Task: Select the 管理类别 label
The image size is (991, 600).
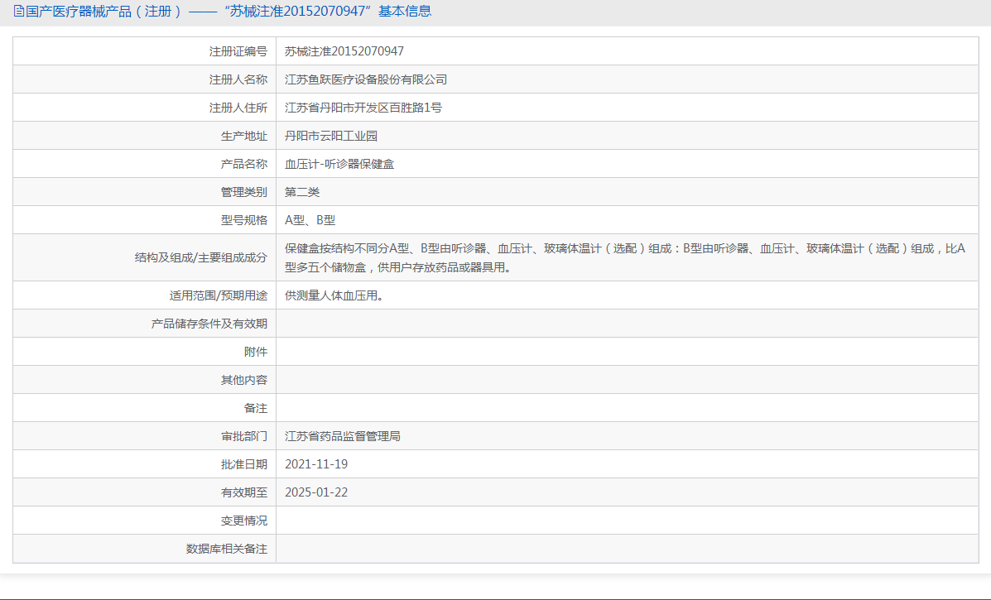Action: pos(244,192)
